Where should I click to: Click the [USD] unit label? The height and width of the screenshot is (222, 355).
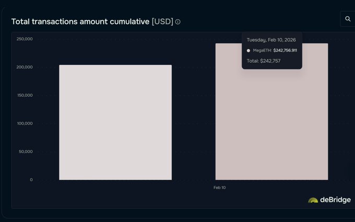coord(162,21)
